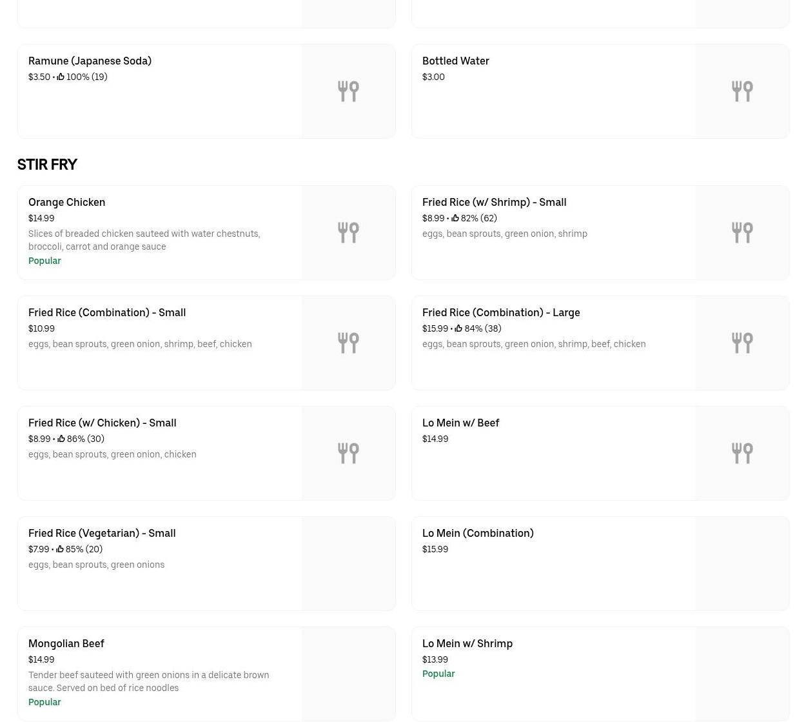
Task: Select Lo Mein w/ Shrimp title
Action: point(467,643)
